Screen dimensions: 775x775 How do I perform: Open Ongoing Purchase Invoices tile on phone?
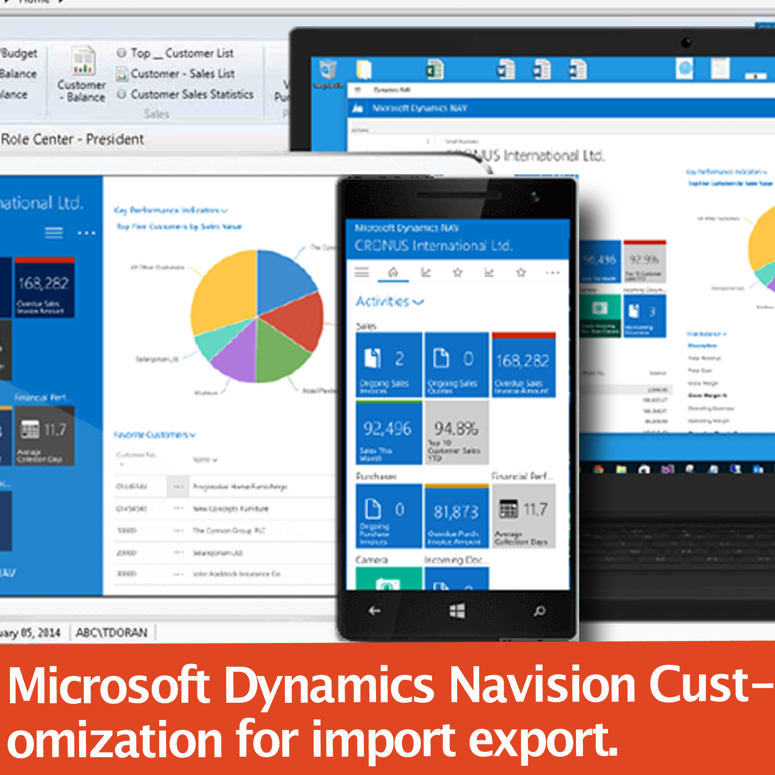click(x=389, y=516)
